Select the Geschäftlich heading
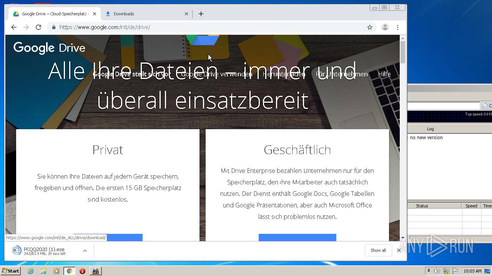 click(297, 149)
